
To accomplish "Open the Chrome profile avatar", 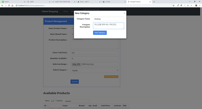I will pyautogui.click(x=196, y=5).
